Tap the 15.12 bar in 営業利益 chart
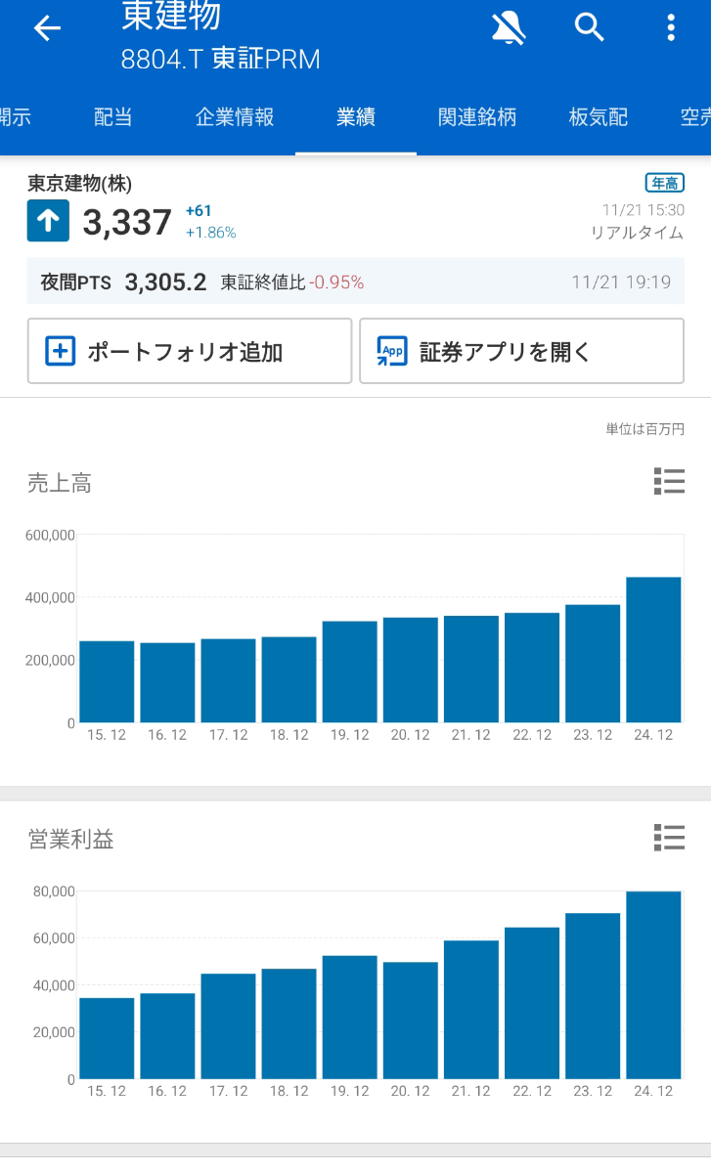711x1173 pixels. [107, 1038]
